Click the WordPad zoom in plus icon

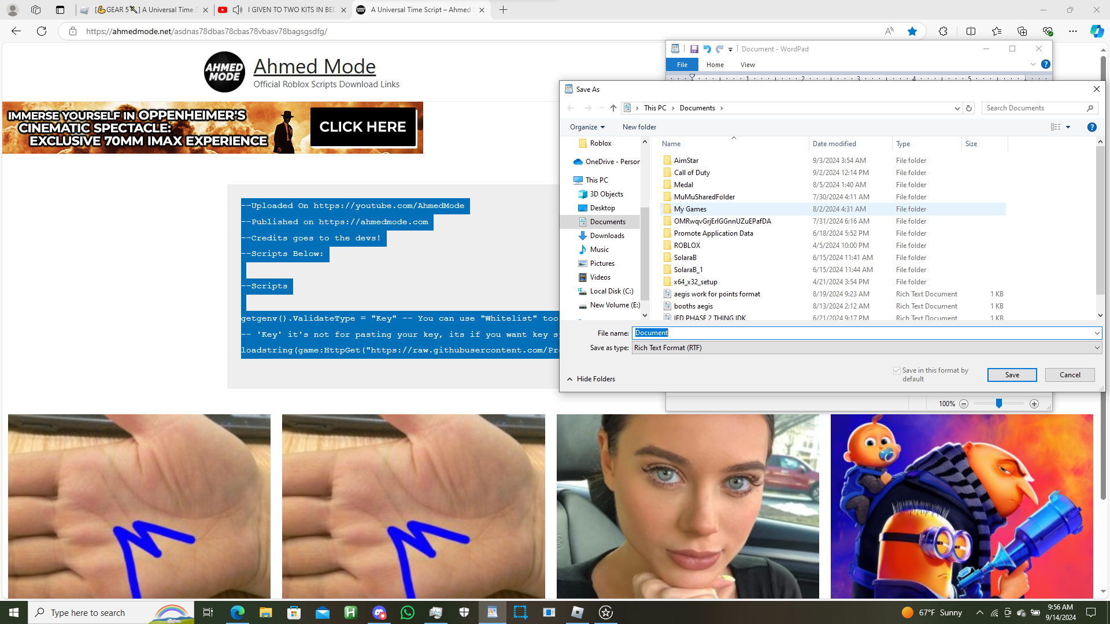(x=1034, y=404)
